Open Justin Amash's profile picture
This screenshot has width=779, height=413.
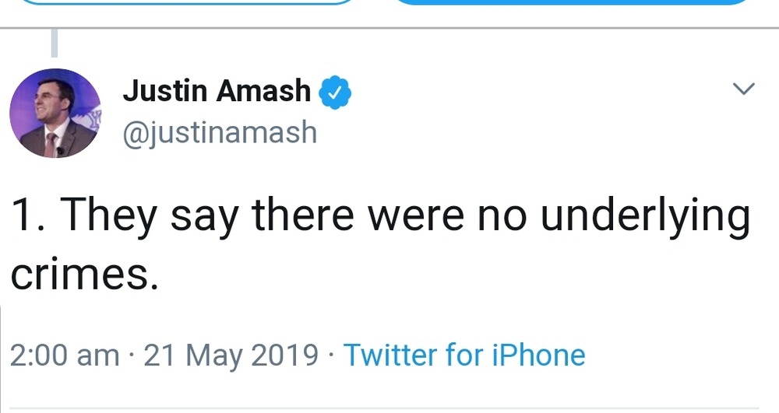coord(55,114)
